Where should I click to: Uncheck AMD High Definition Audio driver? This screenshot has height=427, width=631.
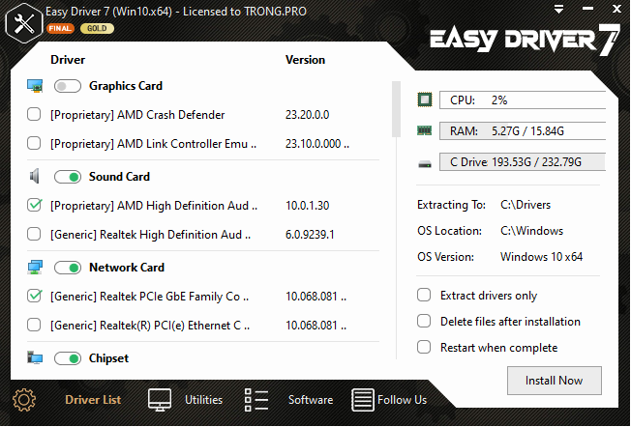34,205
